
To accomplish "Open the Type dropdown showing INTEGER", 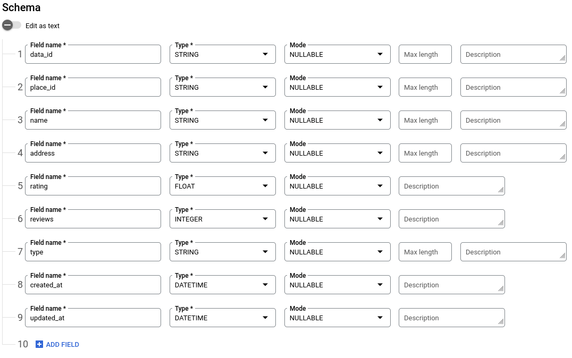I will [222, 219].
